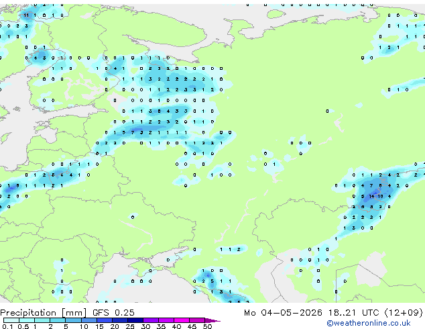Click the '35' legend label
The width and height of the screenshot is (425, 329).
(161, 326)
